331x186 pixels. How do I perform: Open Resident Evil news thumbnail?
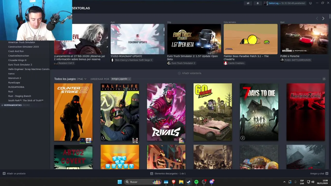pyautogui.click(x=81, y=39)
